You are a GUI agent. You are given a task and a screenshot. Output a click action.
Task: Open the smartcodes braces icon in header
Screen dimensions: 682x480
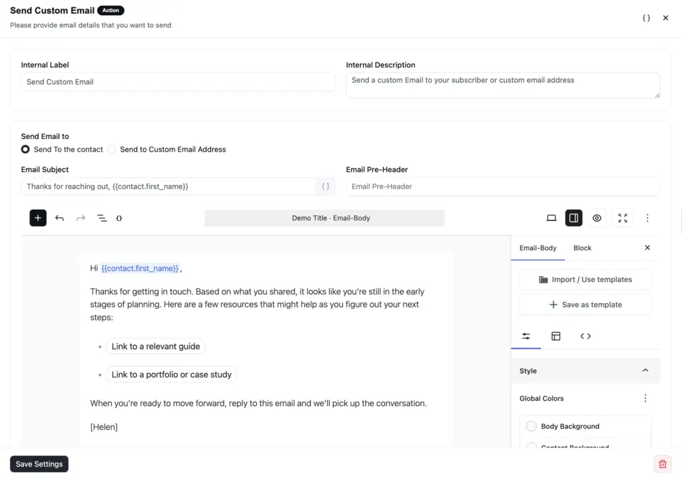646,18
